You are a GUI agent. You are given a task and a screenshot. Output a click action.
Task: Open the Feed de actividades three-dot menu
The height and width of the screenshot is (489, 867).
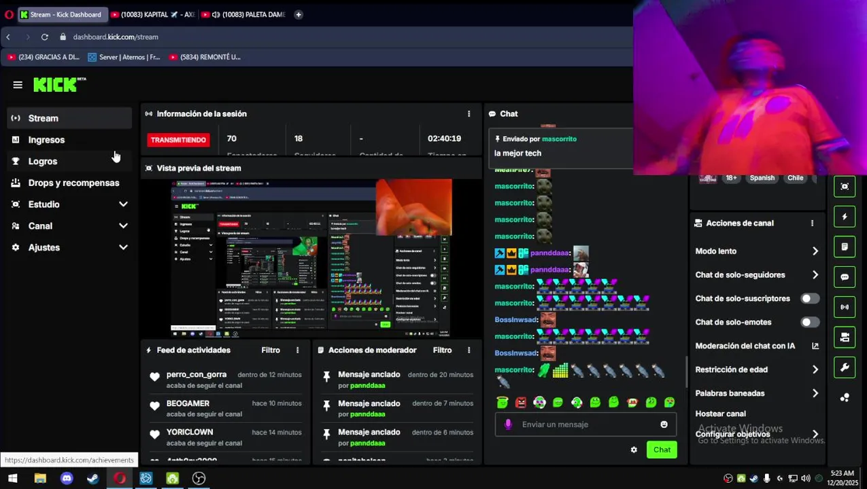(297, 350)
